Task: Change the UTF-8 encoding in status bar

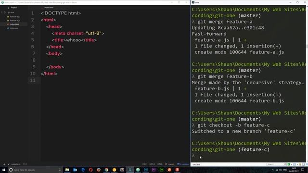Action: pos(152,164)
